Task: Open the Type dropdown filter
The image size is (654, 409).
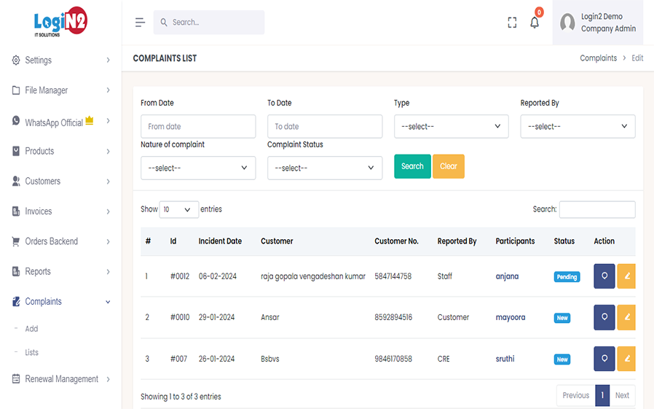Action: click(451, 126)
